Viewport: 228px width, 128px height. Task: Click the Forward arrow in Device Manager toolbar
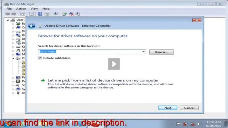pos(14,14)
